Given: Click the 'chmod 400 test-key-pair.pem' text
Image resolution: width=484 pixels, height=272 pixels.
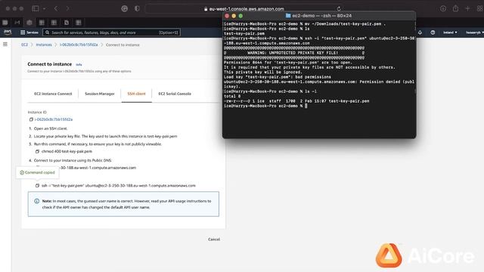Looking at the screenshot, I should point(67,151).
